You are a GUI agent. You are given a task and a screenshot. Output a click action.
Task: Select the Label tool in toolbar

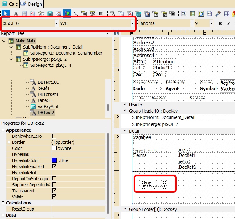pyautogui.click(x=16, y=14)
